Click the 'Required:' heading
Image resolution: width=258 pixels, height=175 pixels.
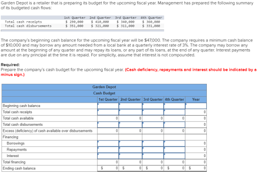[x=10, y=64]
